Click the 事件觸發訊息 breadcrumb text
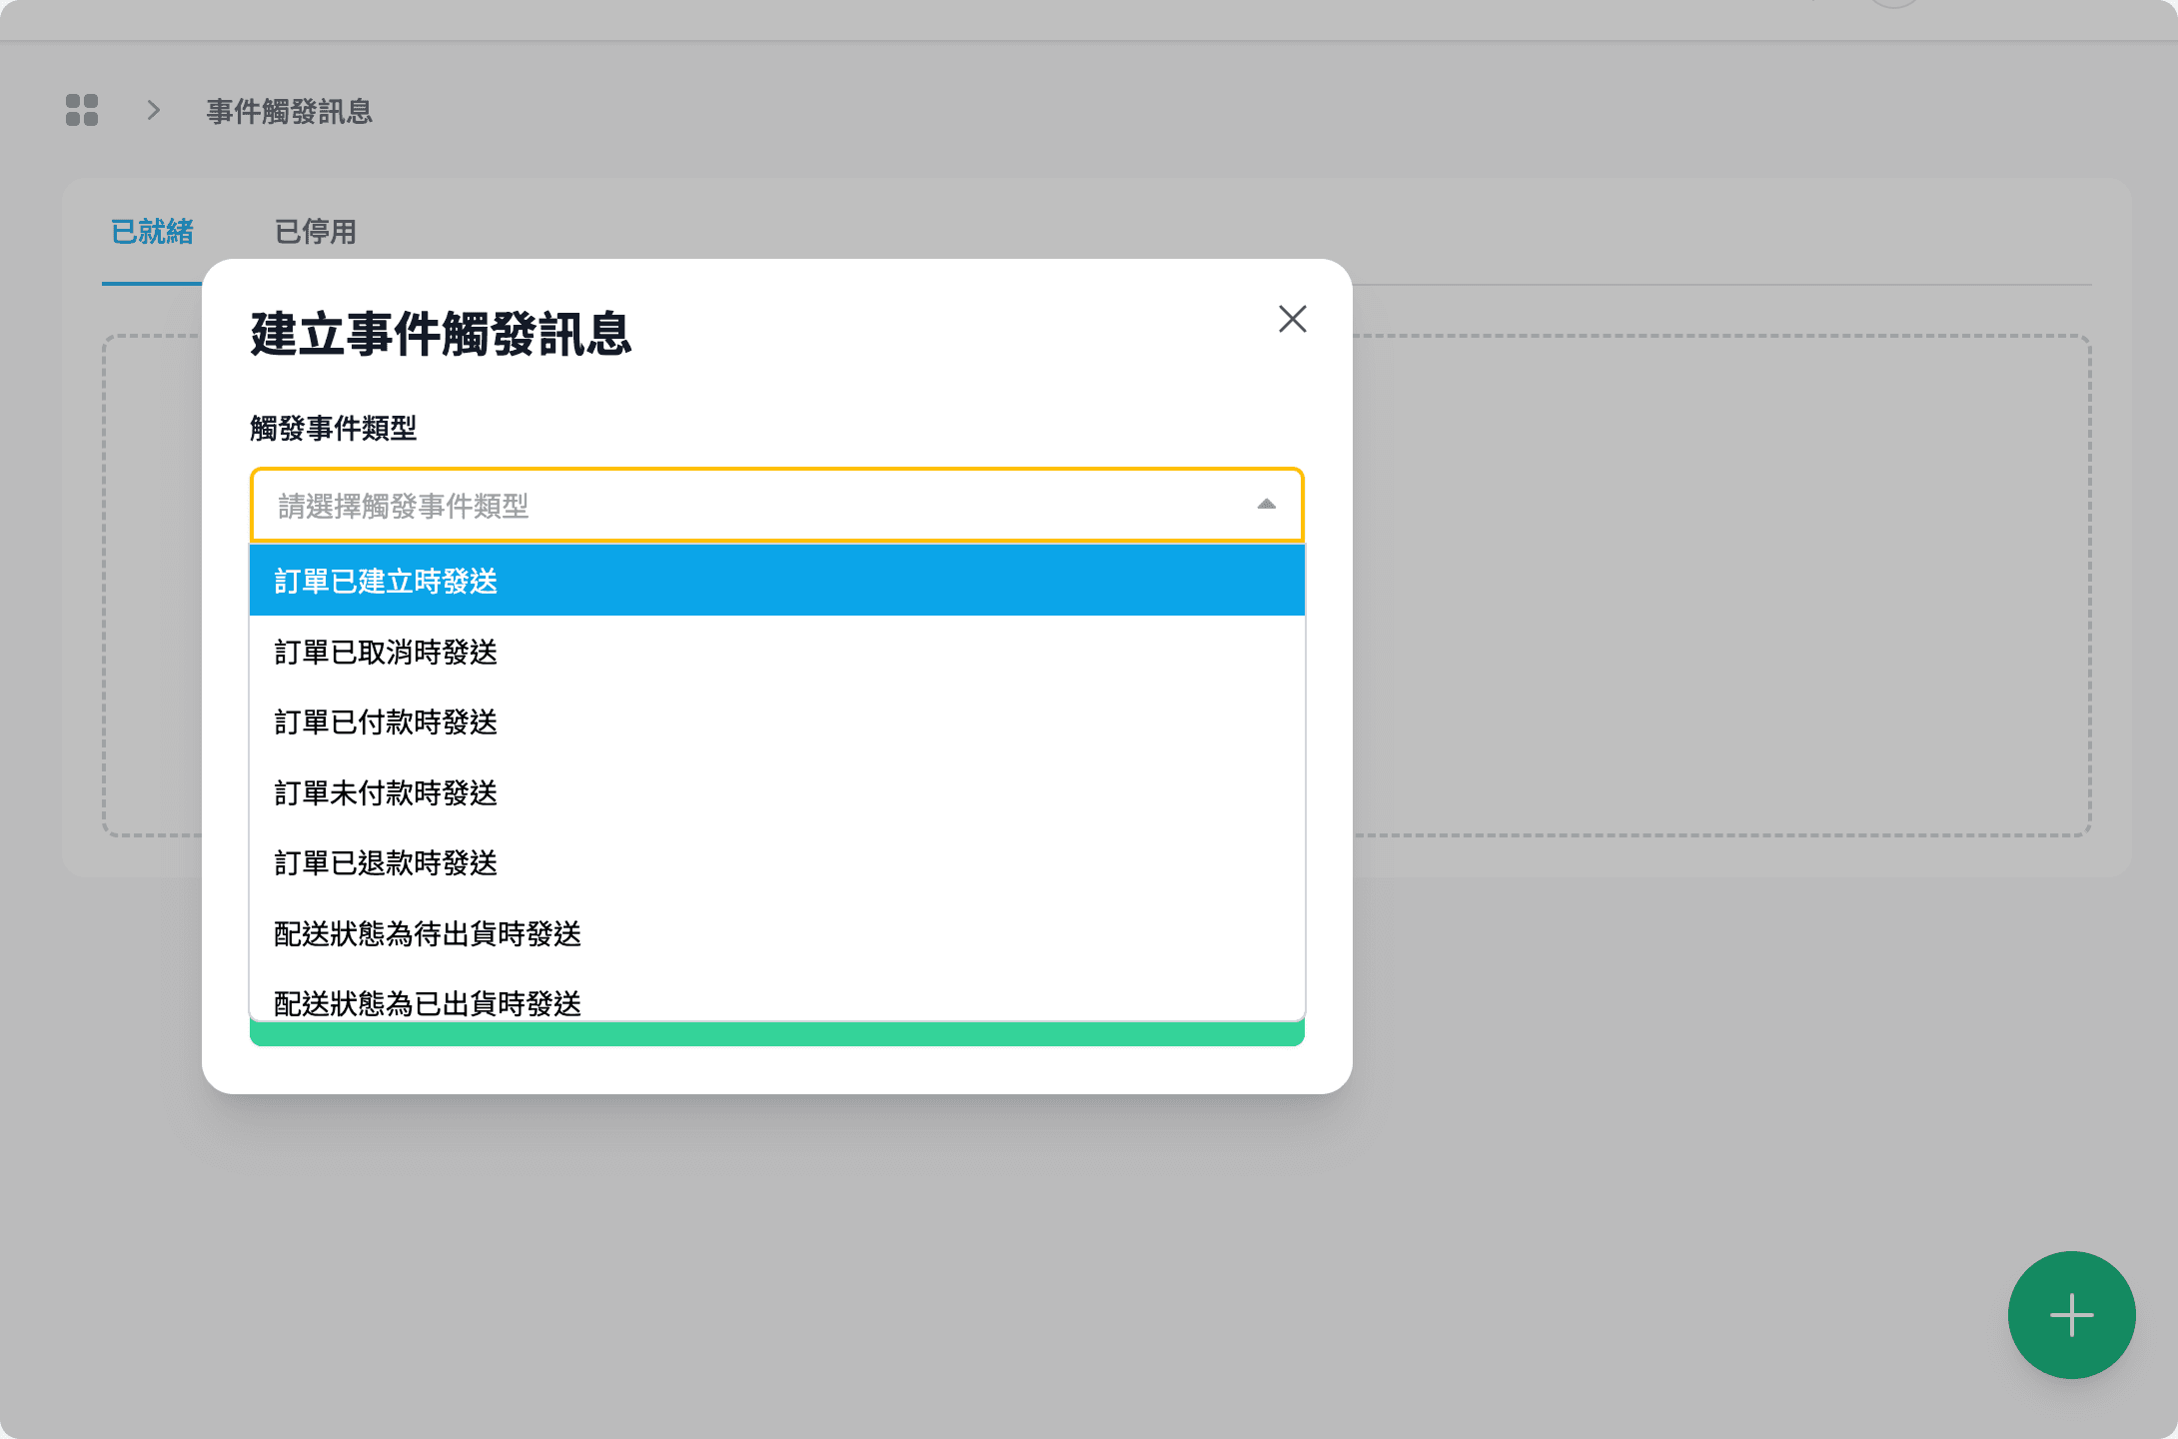Screen dimensions: 2178x1439 click(290, 111)
